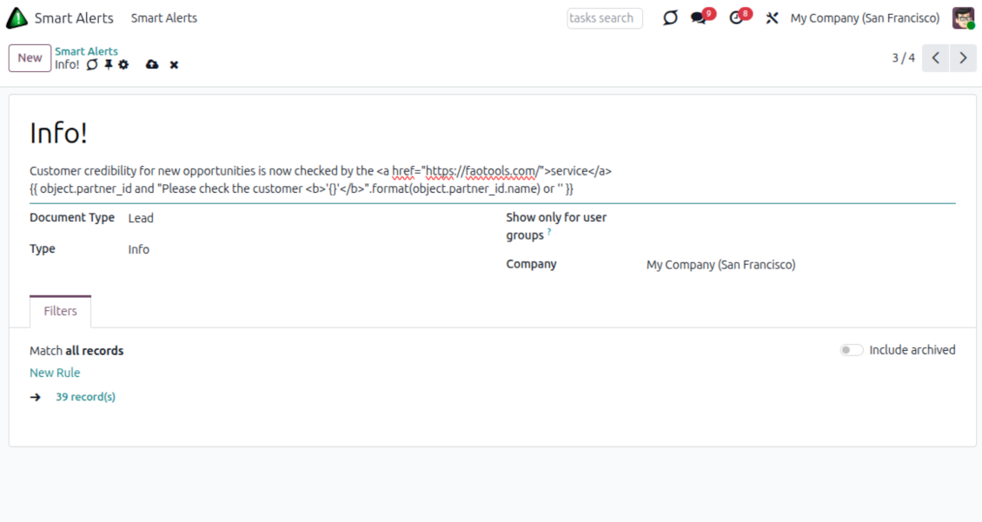Screen dimensions: 982x522
Task: Discard changes with the X icon
Action: (174, 65)
